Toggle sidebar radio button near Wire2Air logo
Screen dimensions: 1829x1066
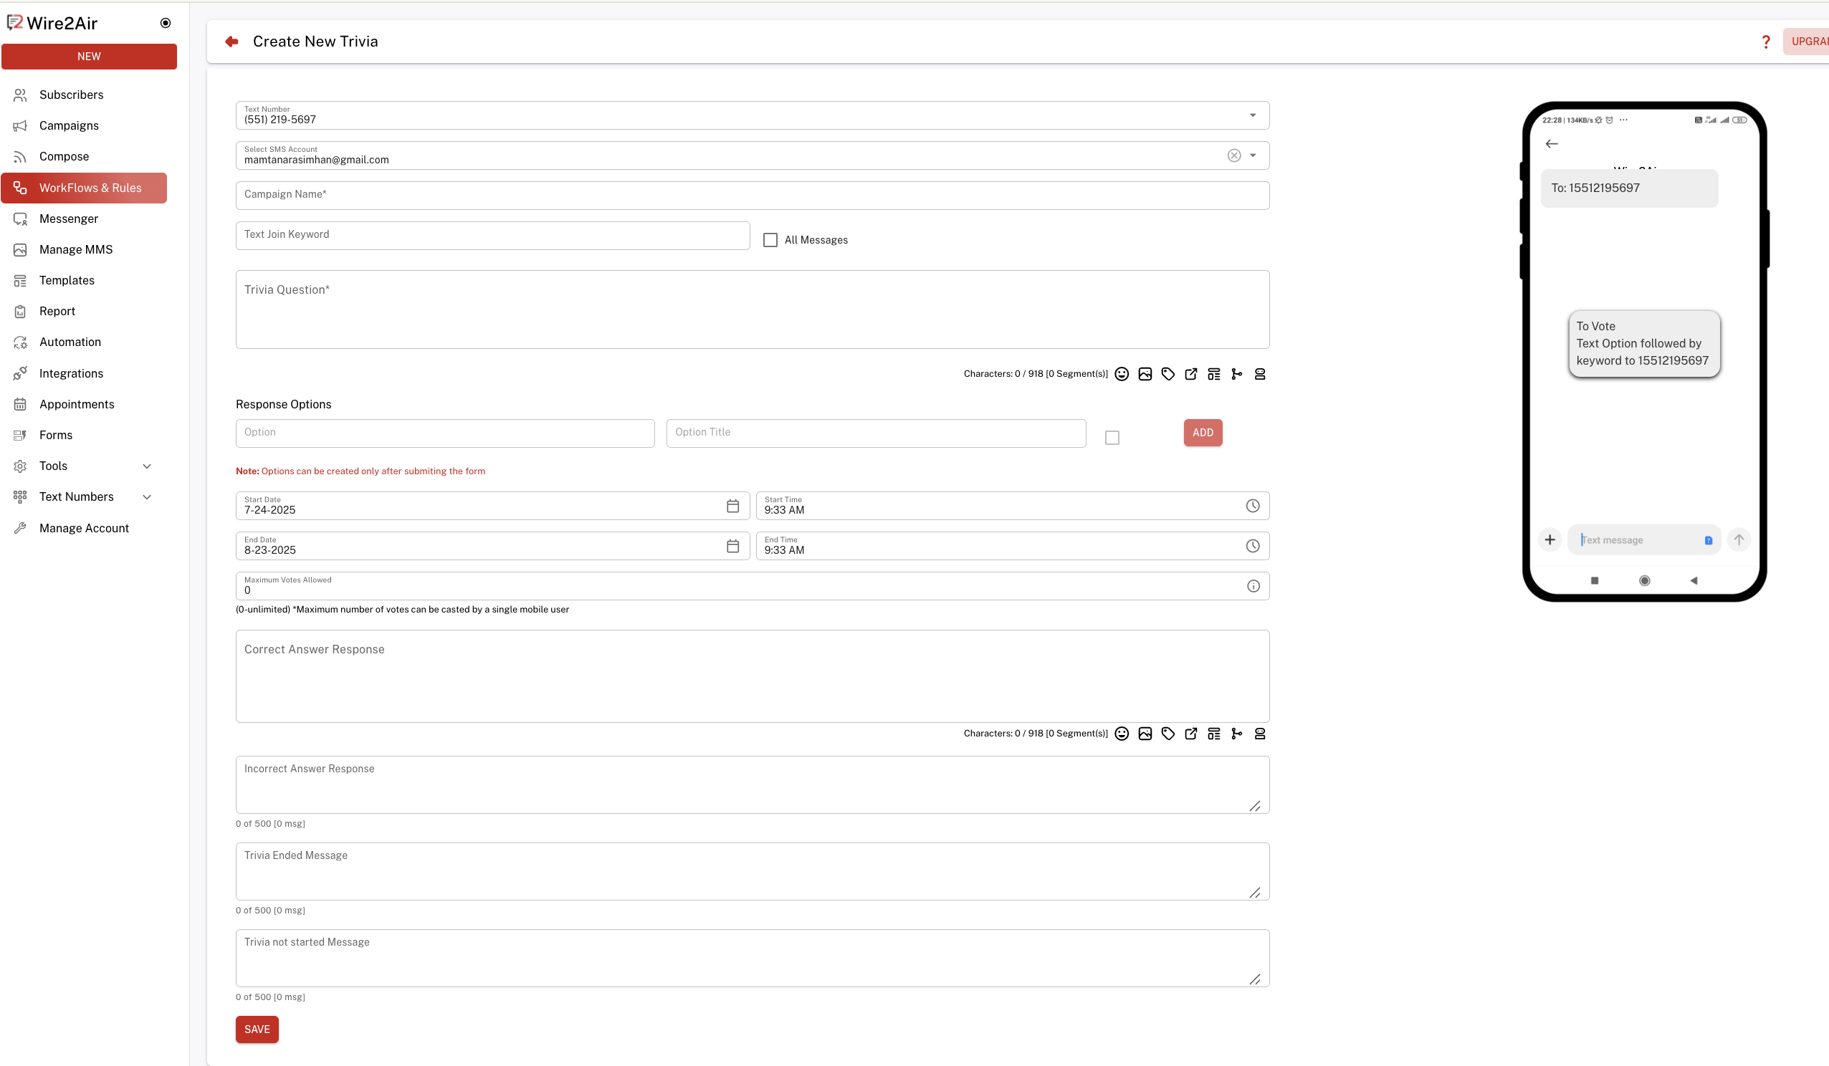(166, 23)
